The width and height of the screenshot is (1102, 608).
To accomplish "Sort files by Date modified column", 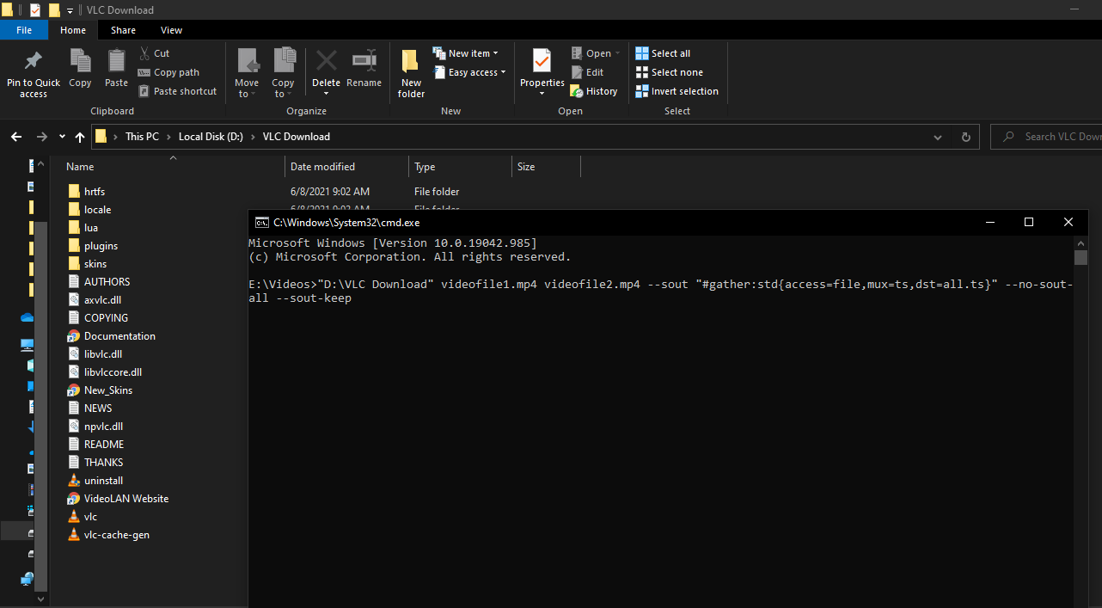I will pyautogui.click(x=323, y=167).
